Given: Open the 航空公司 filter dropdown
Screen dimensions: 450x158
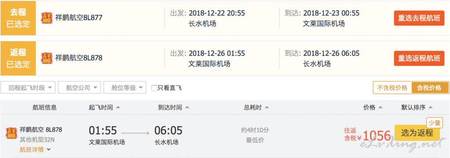Looking at the screenshot, I should click(x=80, y=88).
